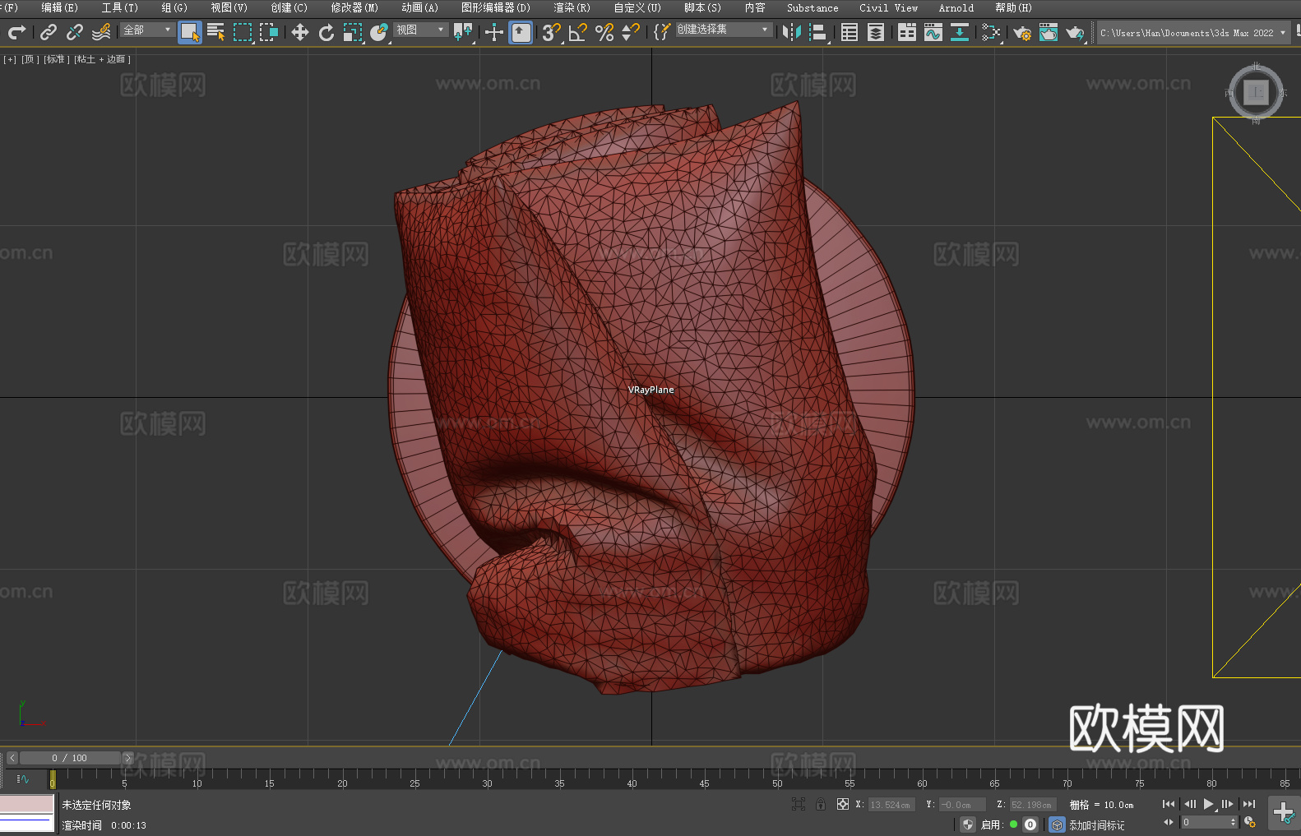The width and height of the screenshot is (1301, 836).
Task: Toggle Percent Snap
Action: pos(604,32)
